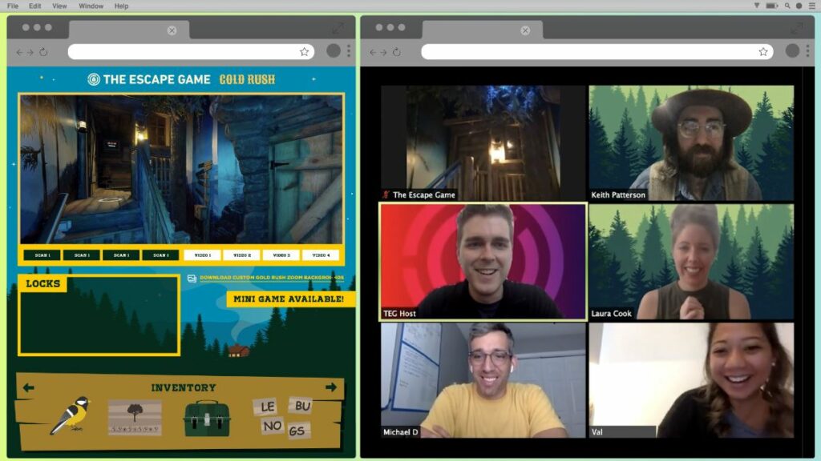Open the Wi-Fi status icon in menu bar
821x461 pixels.
click(x=757, y=6)
